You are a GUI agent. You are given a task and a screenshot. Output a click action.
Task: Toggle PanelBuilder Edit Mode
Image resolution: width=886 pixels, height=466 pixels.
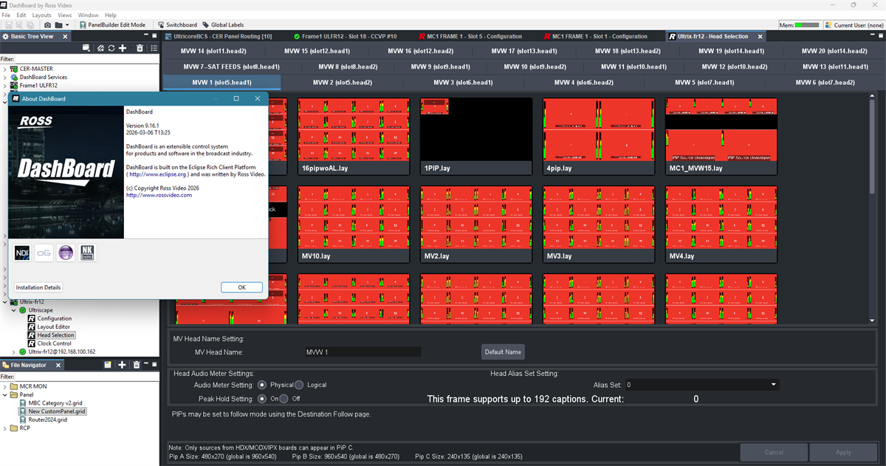point(112,25)
